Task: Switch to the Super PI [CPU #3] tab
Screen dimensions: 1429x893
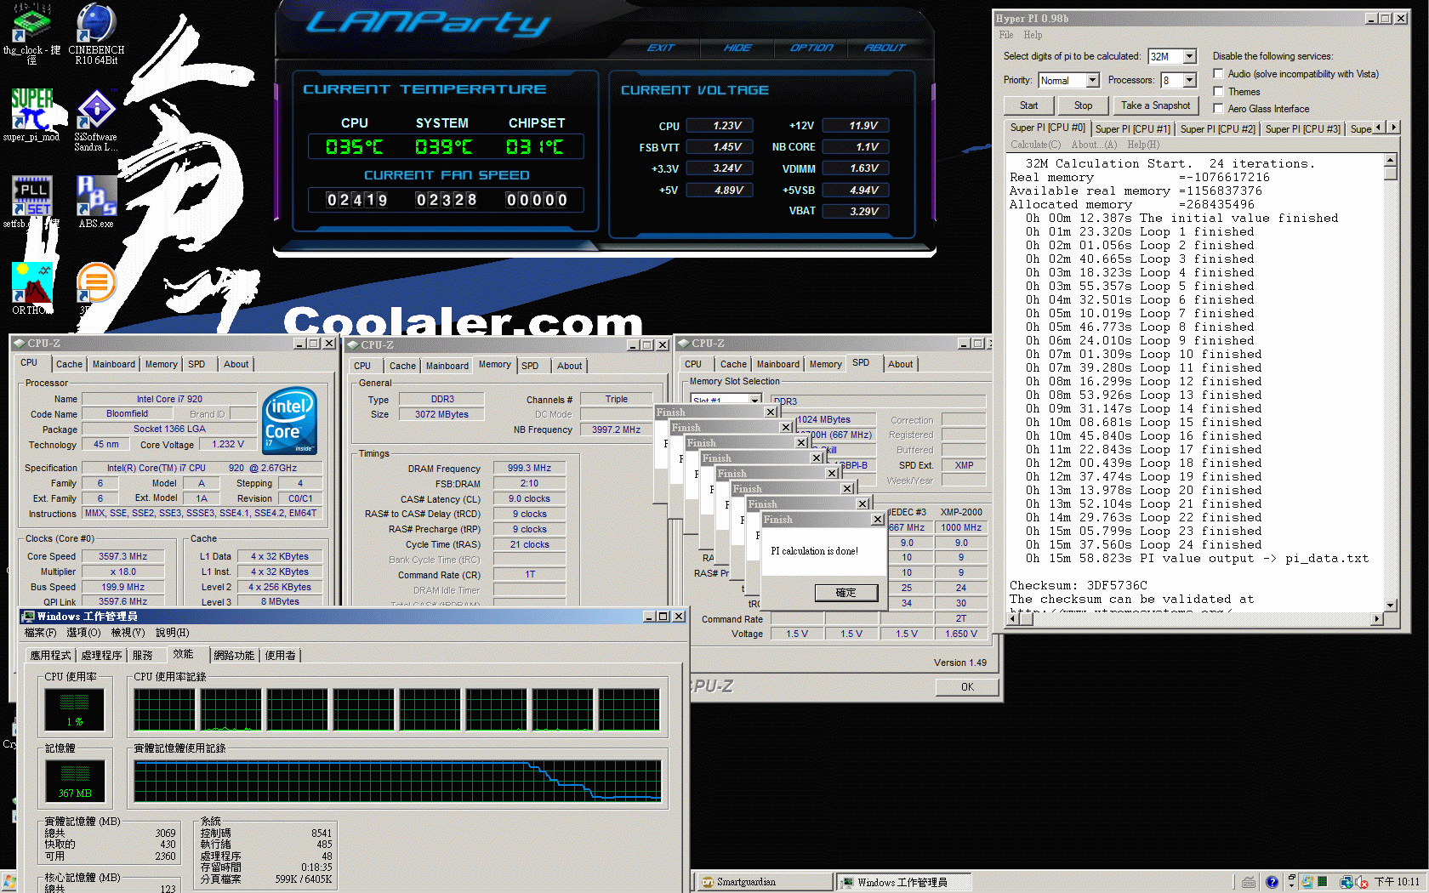Action: [1303, 129]
